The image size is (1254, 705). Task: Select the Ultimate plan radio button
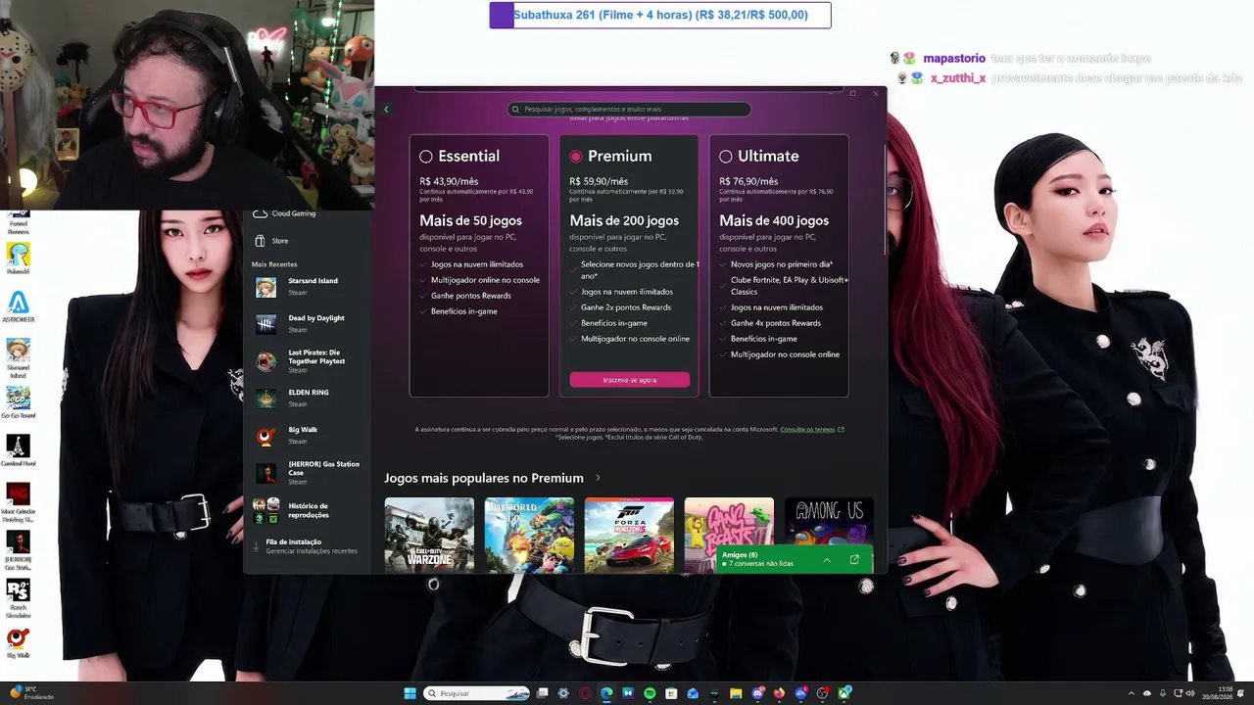[x=726, y=157]
